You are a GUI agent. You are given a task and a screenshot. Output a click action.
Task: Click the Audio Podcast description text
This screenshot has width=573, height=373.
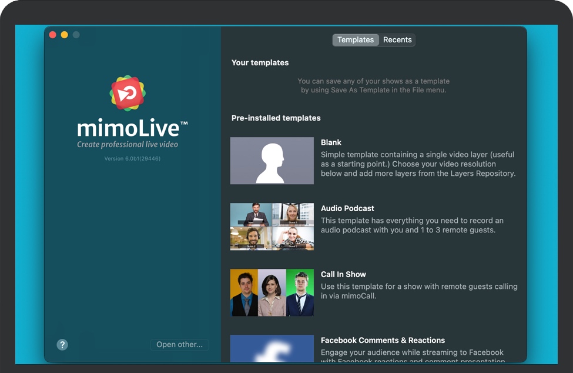click(x=412, y=225)
